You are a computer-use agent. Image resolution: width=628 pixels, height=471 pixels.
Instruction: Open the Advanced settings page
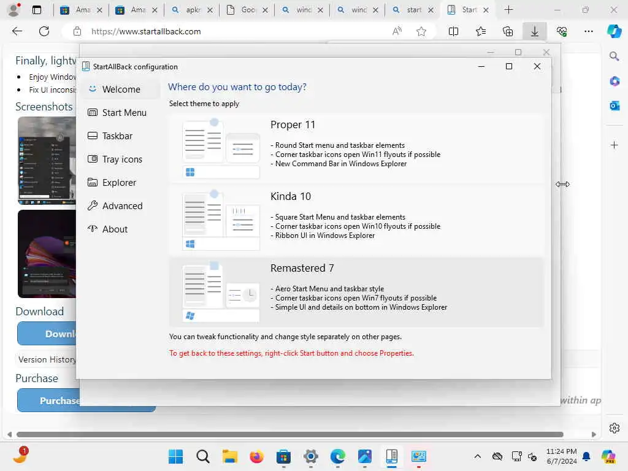(x=121, y=205)
